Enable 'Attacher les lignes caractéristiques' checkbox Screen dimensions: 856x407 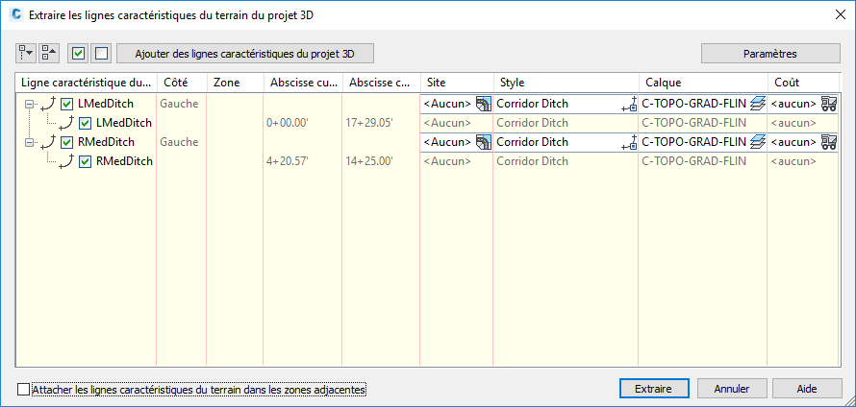24,390
